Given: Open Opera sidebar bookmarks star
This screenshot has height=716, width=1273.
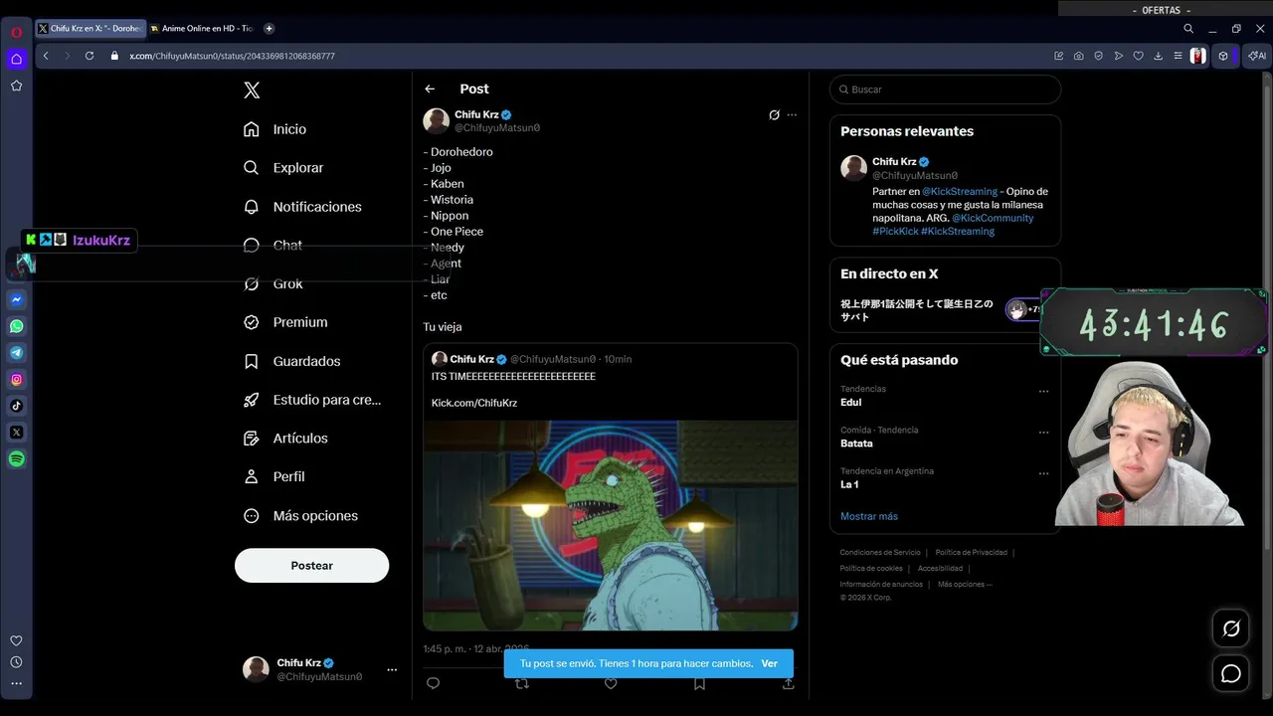Looking at the screenshot, I should pos(17,86).
